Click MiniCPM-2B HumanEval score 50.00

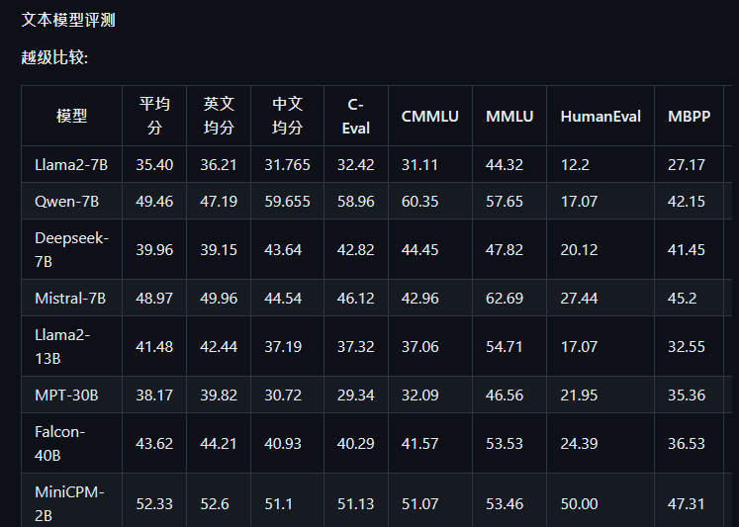click(x=579, y=504)
